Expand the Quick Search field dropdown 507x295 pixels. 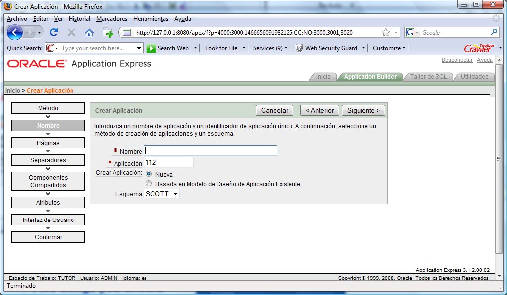139,48
